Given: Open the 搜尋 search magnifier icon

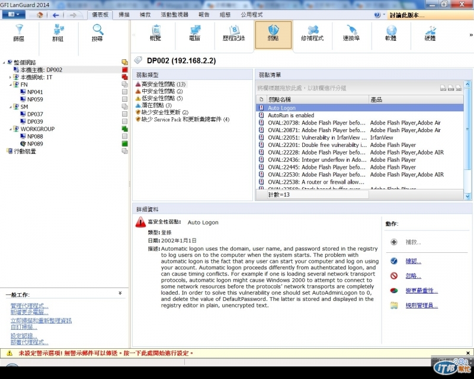Looking at the screenshot, I should click(98, 30).
